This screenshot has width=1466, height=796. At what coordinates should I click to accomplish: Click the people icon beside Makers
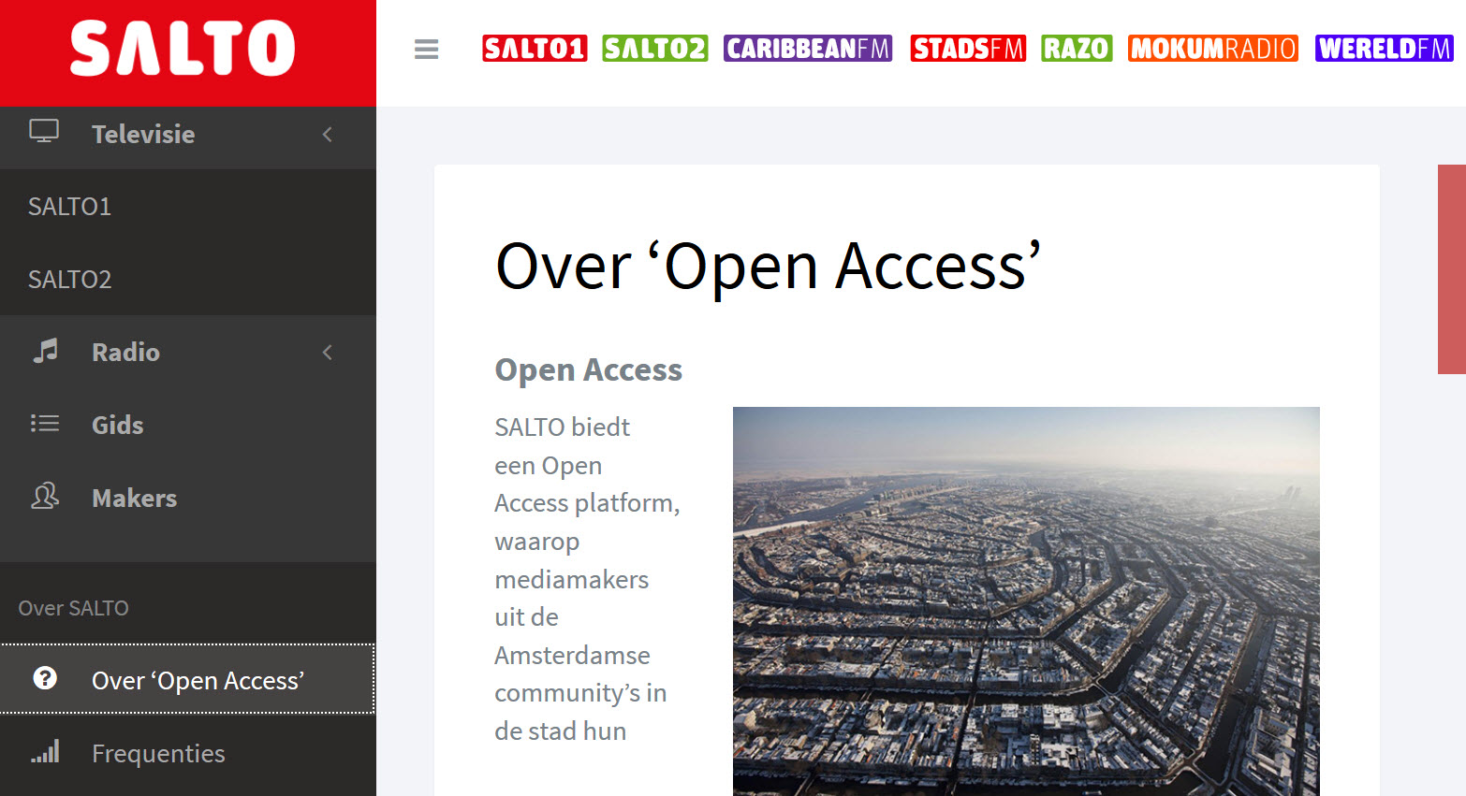[45, 496]
